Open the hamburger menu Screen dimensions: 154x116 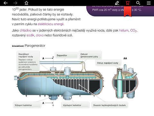149,3
